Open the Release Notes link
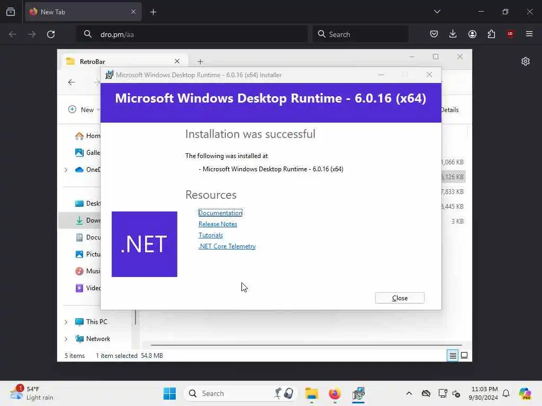The image size is (542, 406). (x=218, y=224)
